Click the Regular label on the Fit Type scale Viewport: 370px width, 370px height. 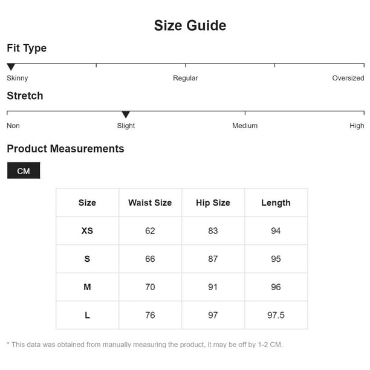pos(185,78)
